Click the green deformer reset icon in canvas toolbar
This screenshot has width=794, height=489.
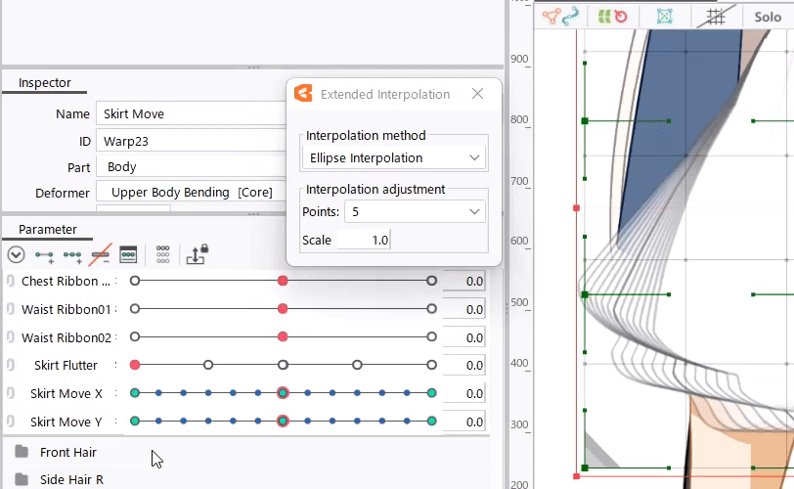604,17
